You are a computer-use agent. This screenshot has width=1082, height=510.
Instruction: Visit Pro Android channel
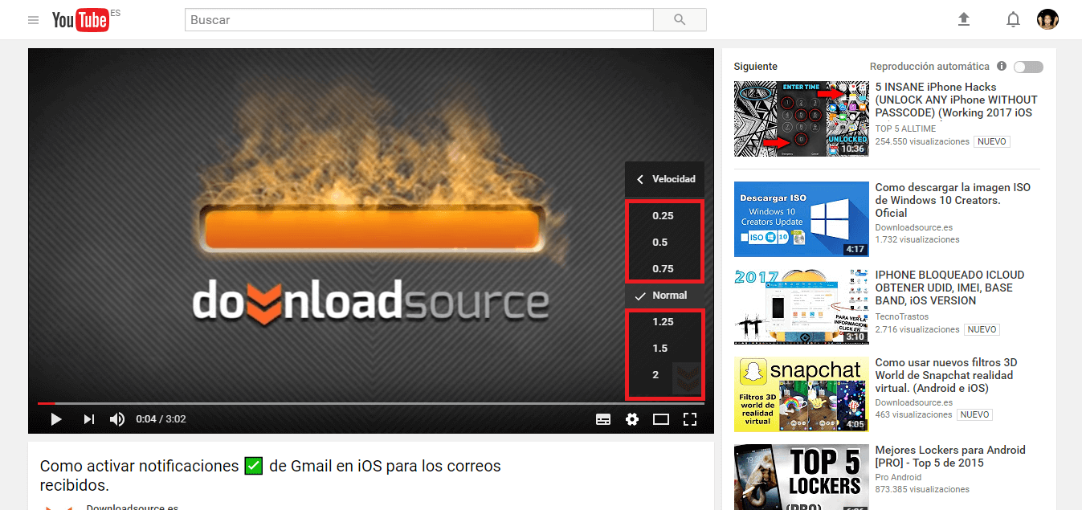tap(898, 477)
